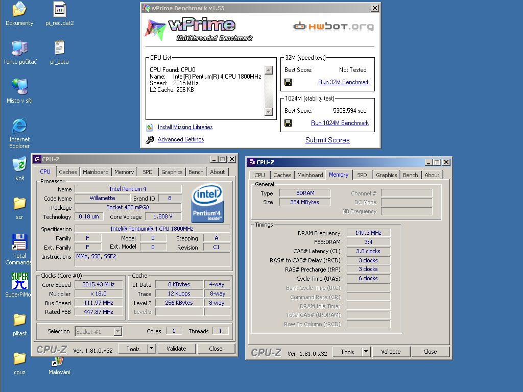Screen dimensions: 523x392
Task: Click the Specification field in CPU-Z
Action: click(152, 229)
